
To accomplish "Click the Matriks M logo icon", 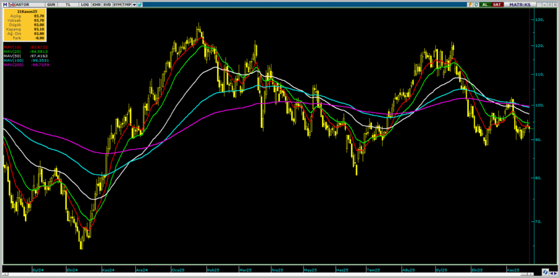I will point(4,4).
